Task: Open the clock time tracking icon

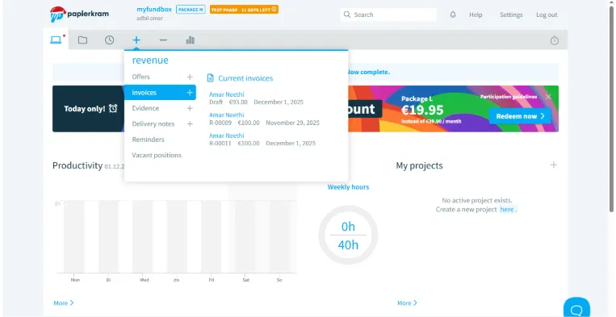Action: pyautogui.click(x=109, y=40)
